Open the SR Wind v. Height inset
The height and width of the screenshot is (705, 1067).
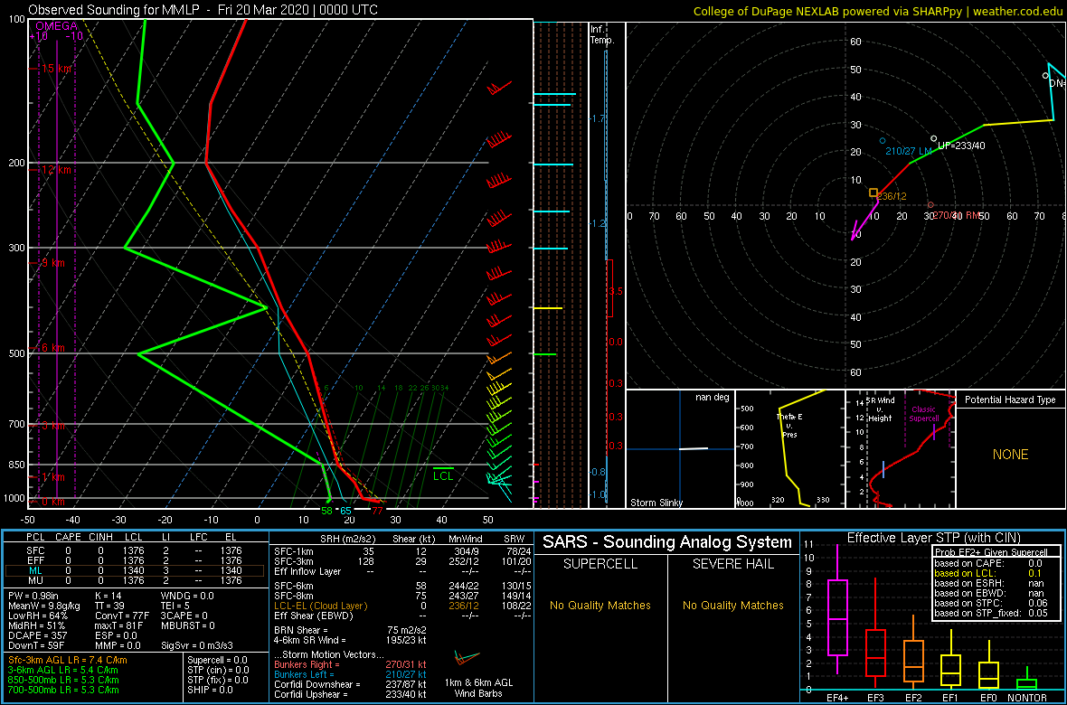(900, 449)
